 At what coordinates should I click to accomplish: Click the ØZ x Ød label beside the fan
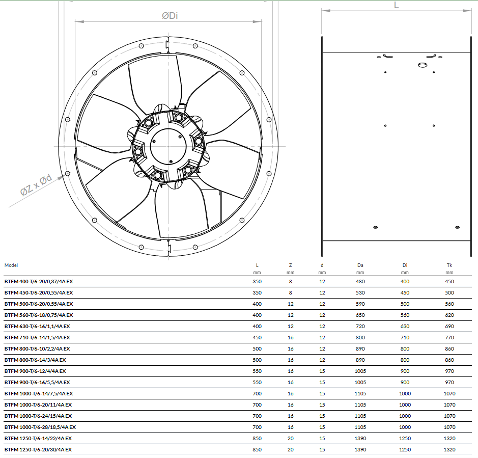pyautogui.click(x=36, y=186)
